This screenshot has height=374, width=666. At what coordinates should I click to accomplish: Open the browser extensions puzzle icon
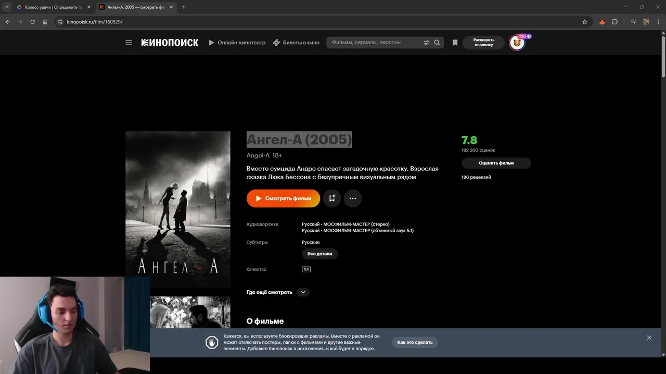(x=614, y=22)
